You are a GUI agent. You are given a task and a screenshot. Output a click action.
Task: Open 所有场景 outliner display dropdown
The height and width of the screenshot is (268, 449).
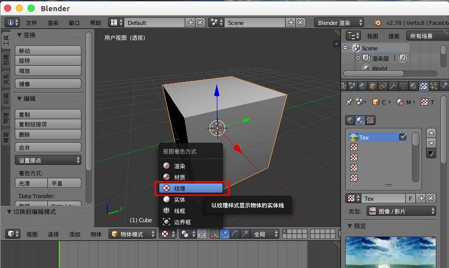point(428,36)
